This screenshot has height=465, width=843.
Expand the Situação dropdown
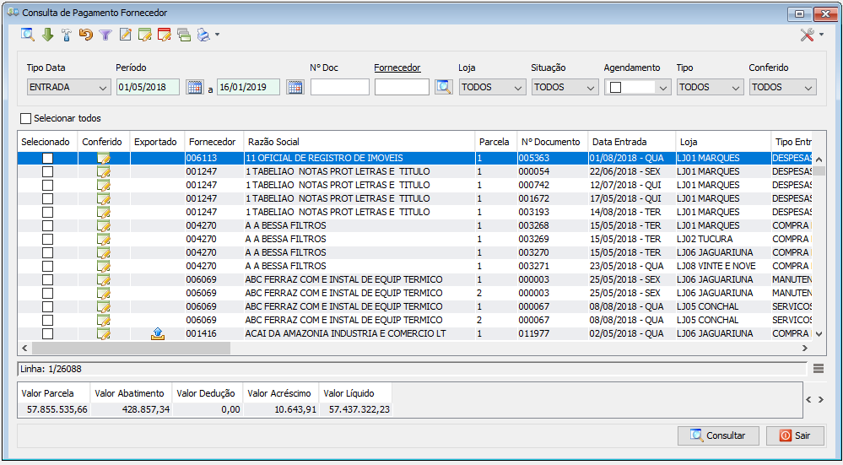coord(565,87)
